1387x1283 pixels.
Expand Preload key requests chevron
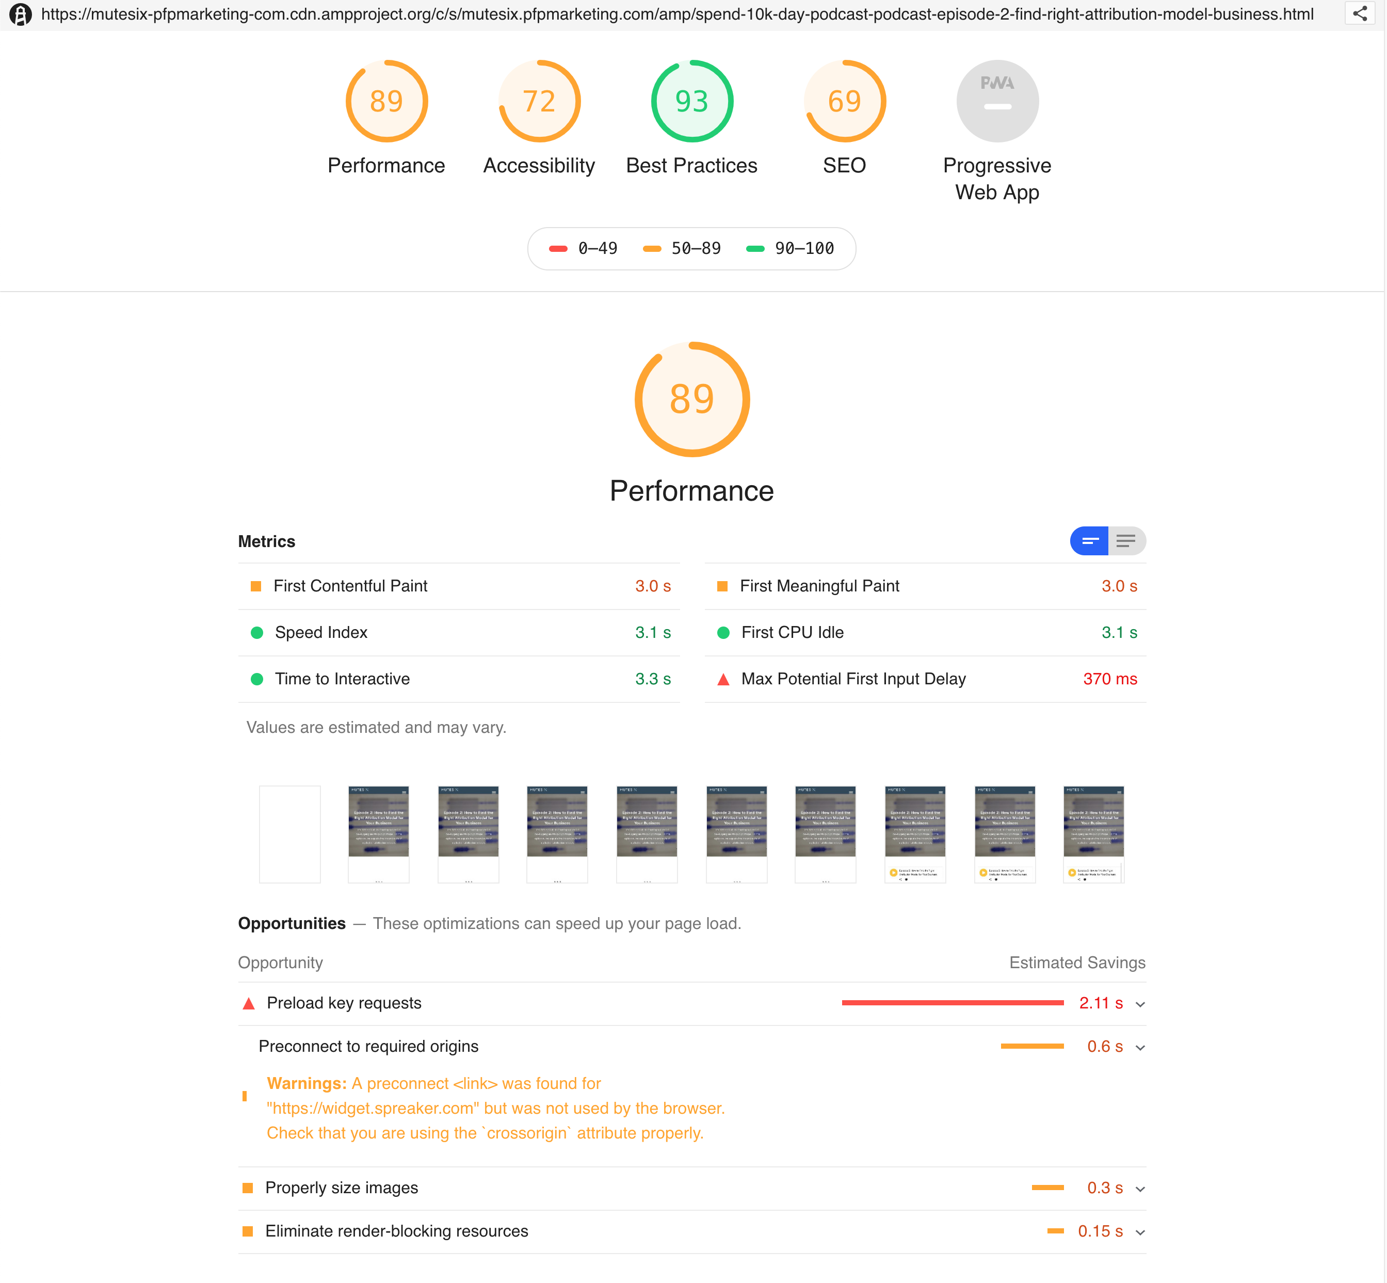click(x=1140, y=1005)
